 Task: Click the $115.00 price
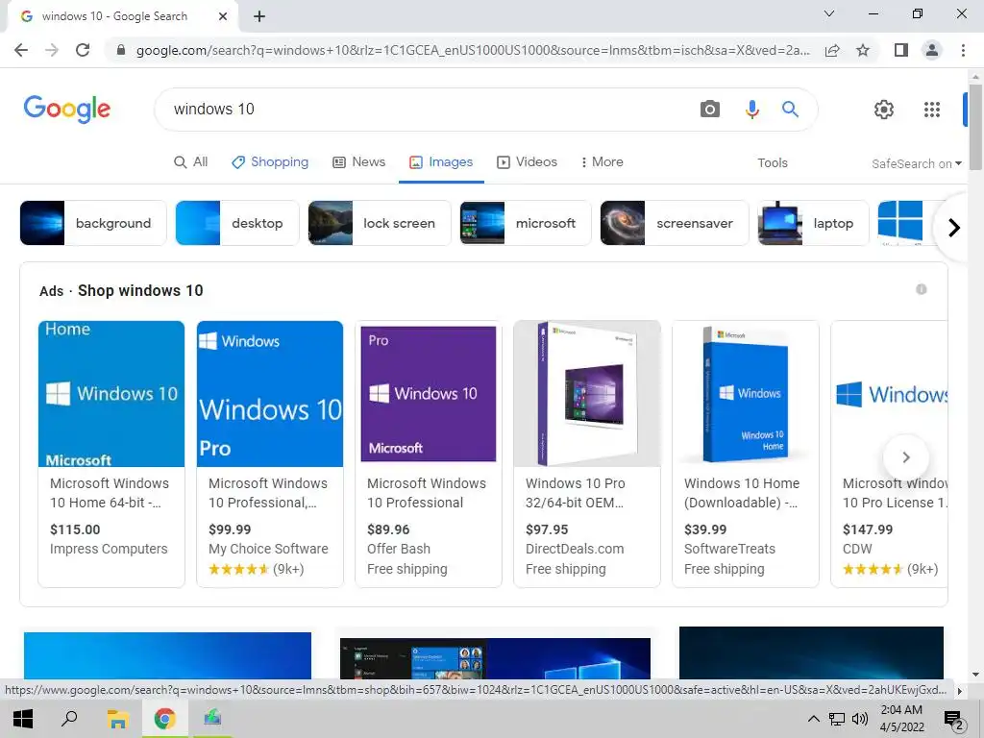click(x=75, y=529)
